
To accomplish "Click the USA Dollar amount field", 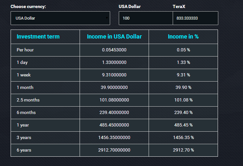I will click(x=146, y=18).
